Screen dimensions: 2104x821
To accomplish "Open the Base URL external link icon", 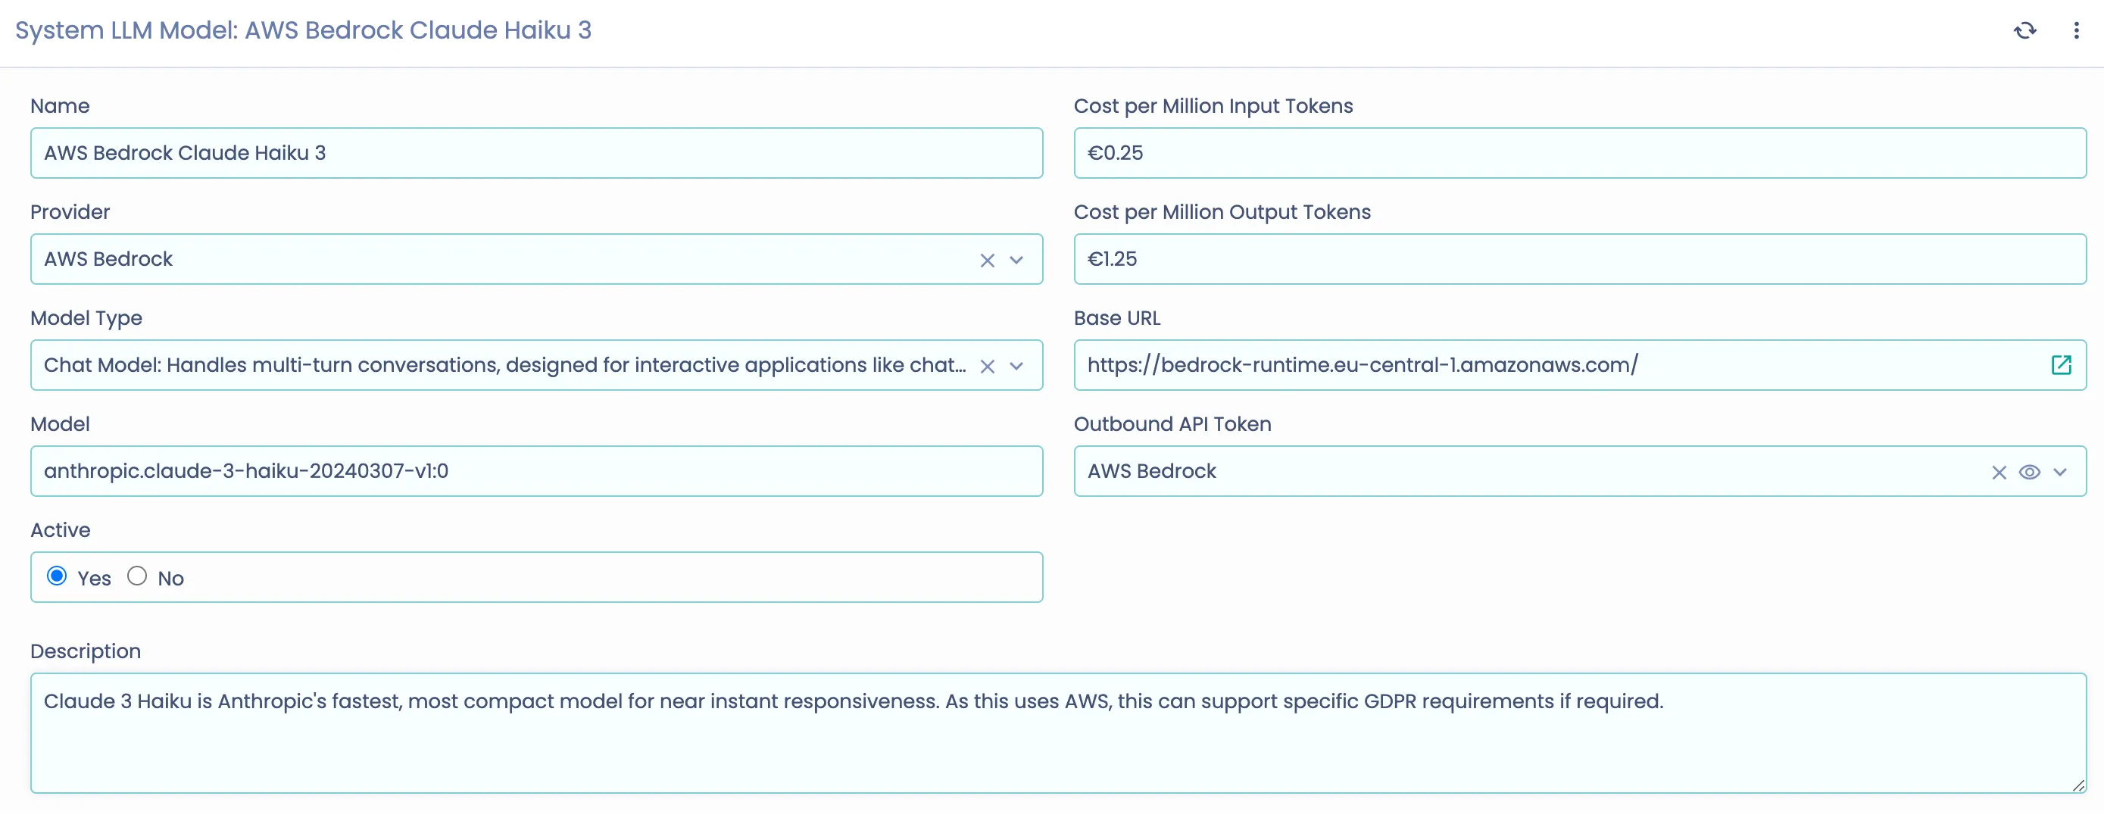I will (2062, 365).
